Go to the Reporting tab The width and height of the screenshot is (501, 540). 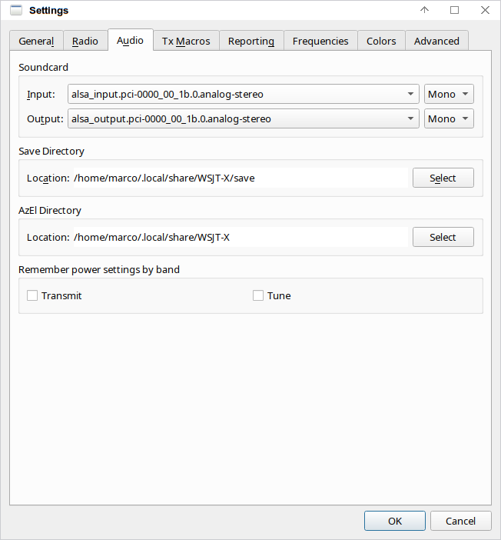(x=251, y=41)
